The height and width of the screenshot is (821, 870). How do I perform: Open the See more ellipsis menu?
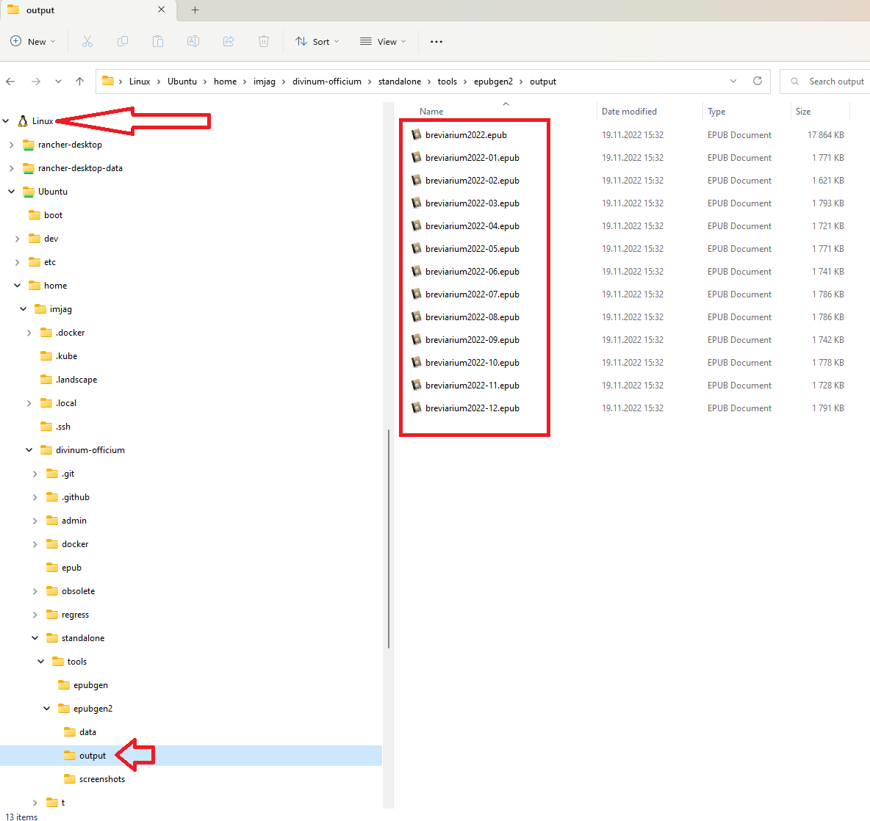(x=436, y=42)
